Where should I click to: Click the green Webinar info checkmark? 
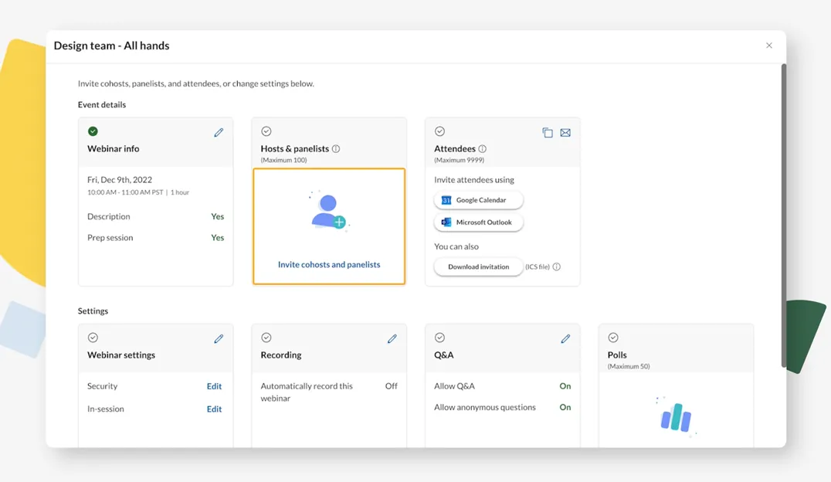point(93,131)
